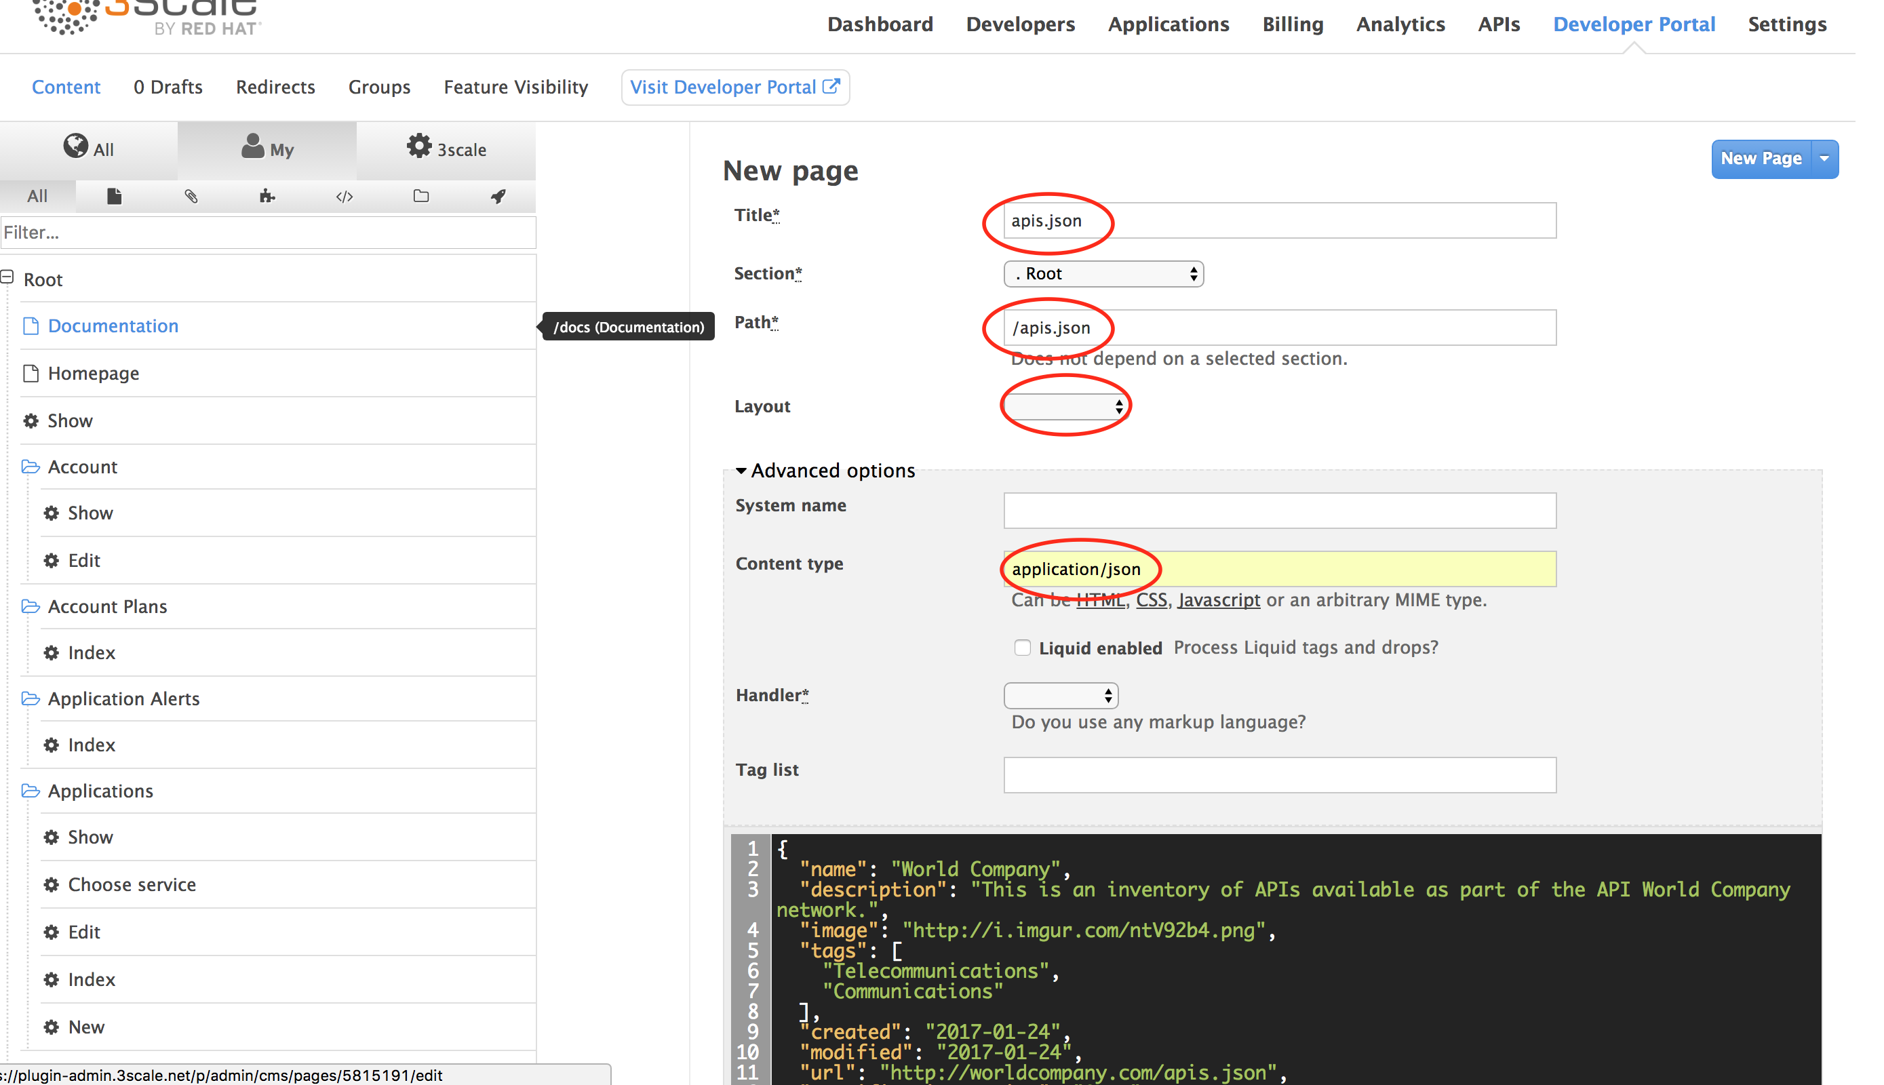Open the Choose service template under Applications

pos(132,884)
